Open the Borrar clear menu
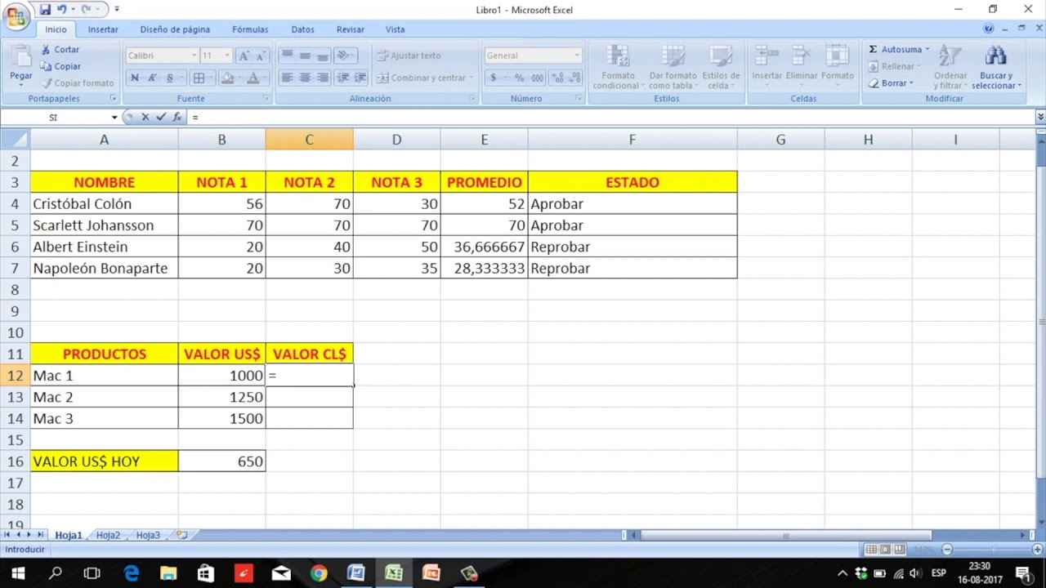Screen dimensions: 1046x588 point(891,83)
